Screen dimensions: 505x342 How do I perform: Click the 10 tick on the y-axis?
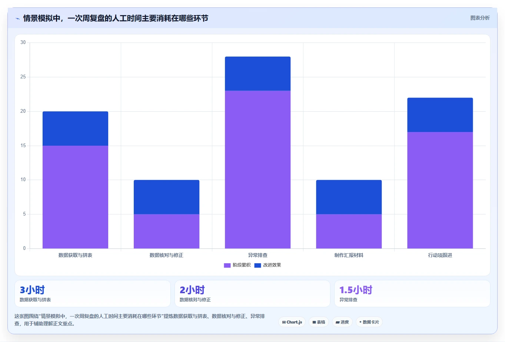pyautogui.click(x=23, y=180)
